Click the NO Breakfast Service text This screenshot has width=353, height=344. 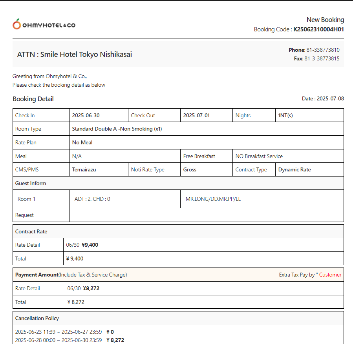[259, 156]
